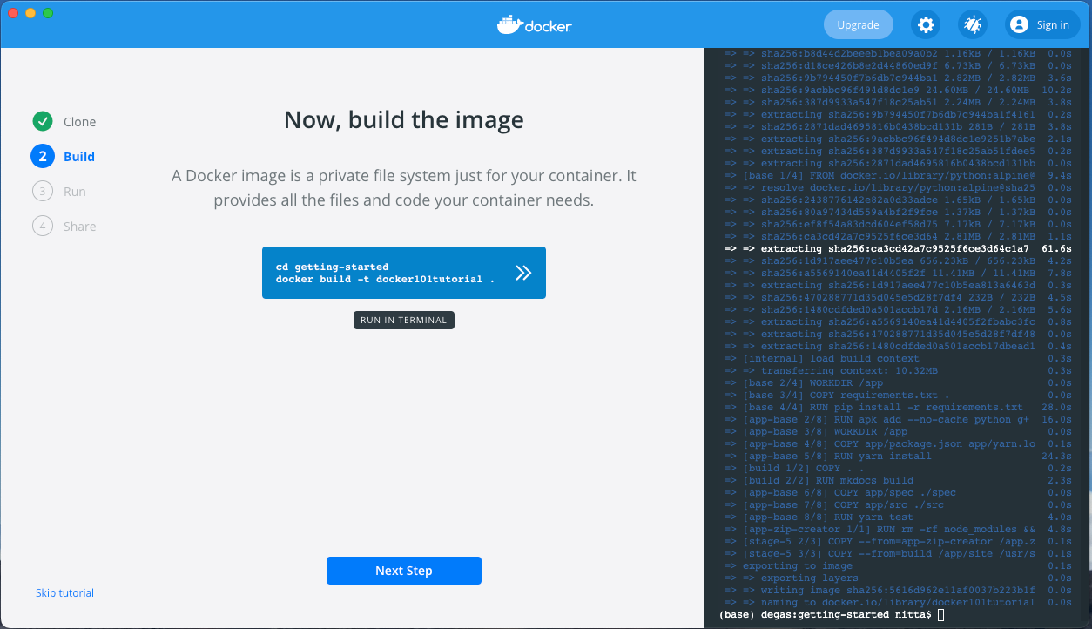The height and width of the screenshot is (629, 1092).
Task: Click the terminal prompt cursor
Action: (940, 615)
